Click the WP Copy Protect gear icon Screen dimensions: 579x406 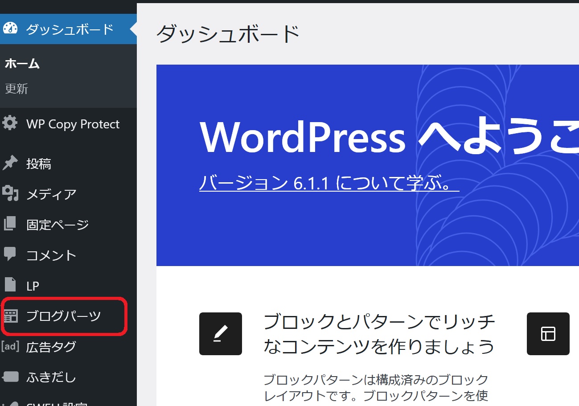pyautogui.click(x=10, y=123)
